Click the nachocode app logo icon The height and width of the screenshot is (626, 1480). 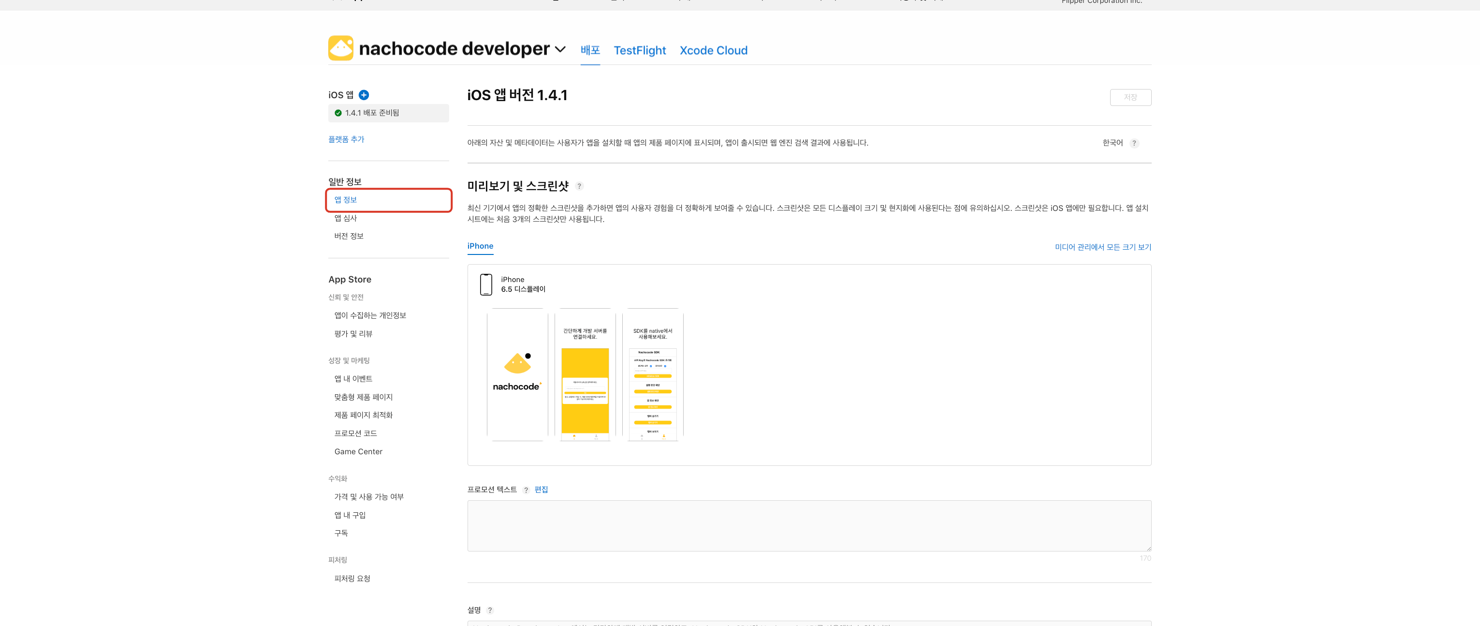coord(341,48)
